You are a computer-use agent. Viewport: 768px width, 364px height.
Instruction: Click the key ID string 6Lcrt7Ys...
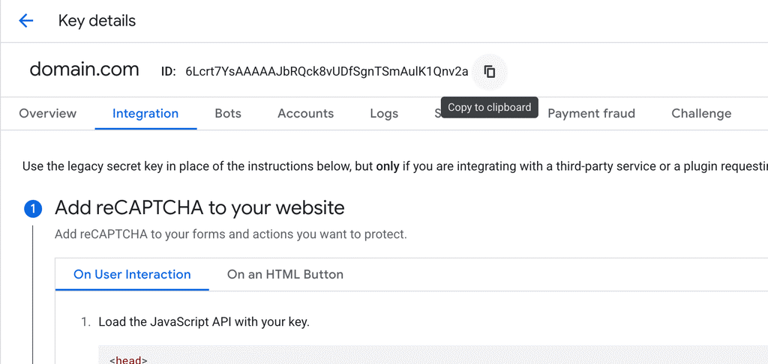[327, 71]
